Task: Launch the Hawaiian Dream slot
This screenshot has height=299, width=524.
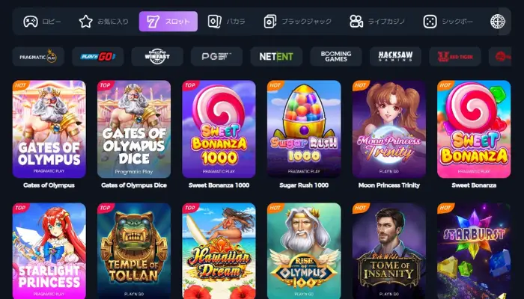Action: point(219,251)
